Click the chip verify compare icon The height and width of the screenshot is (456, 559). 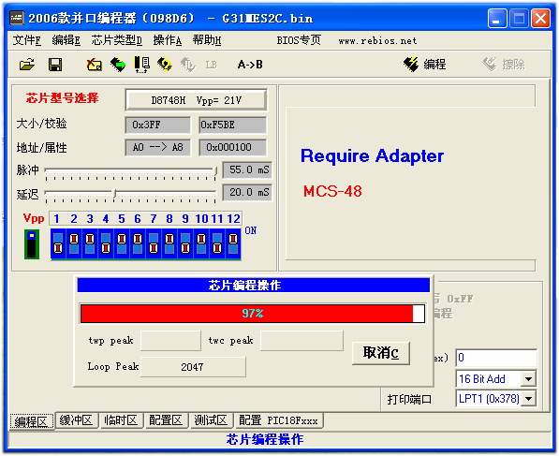click(141, 65)
